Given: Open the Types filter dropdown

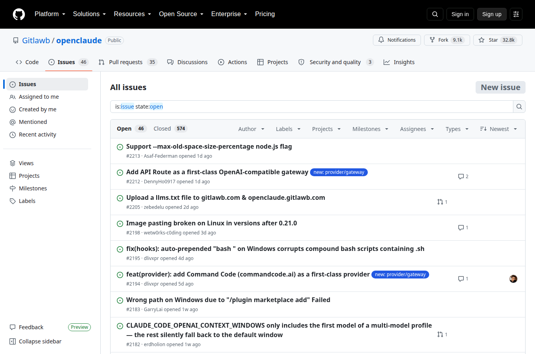Looking at the screenshot, I should coord(457,129).
